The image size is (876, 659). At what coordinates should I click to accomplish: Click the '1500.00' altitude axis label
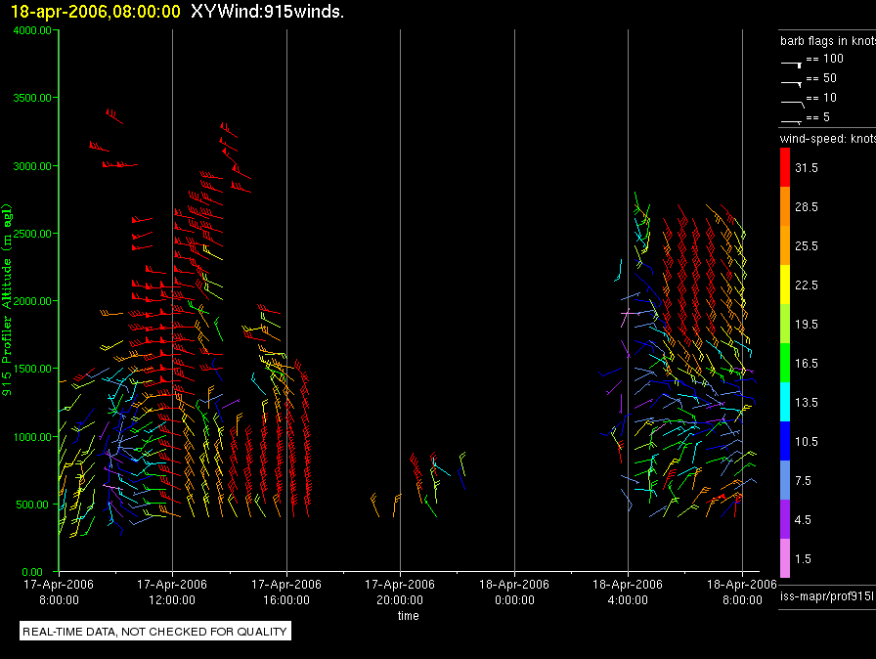point(32,369)
